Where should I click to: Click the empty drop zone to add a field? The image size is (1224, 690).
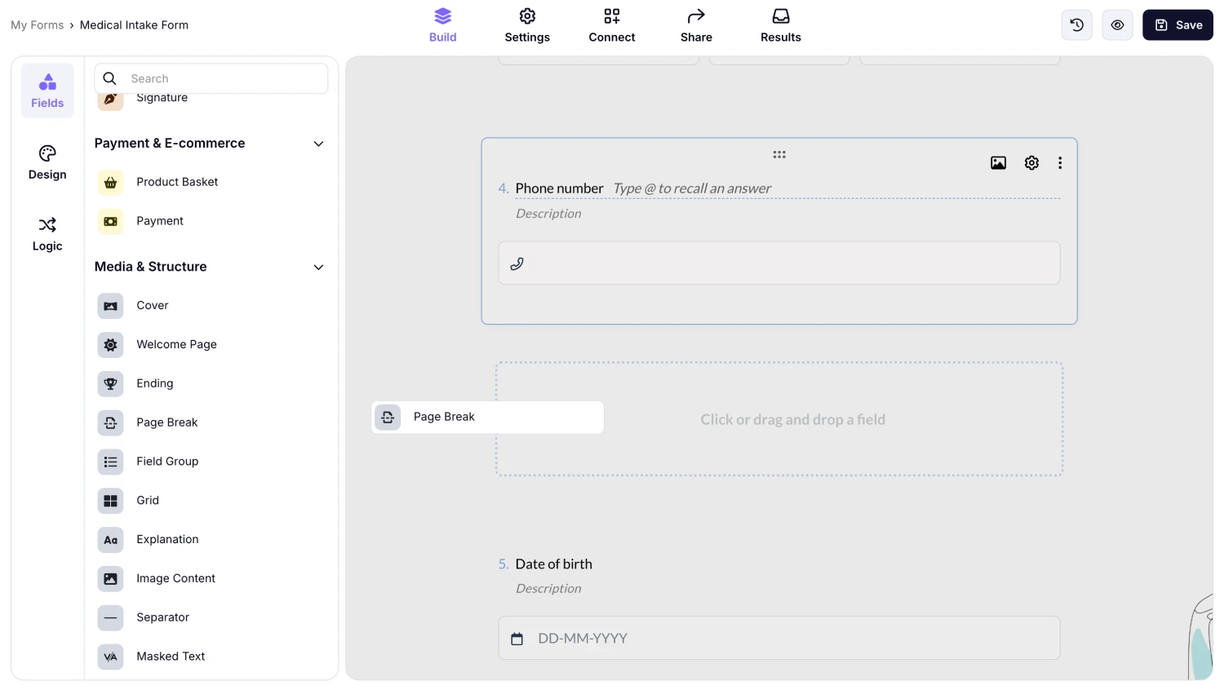pos(792,419)
